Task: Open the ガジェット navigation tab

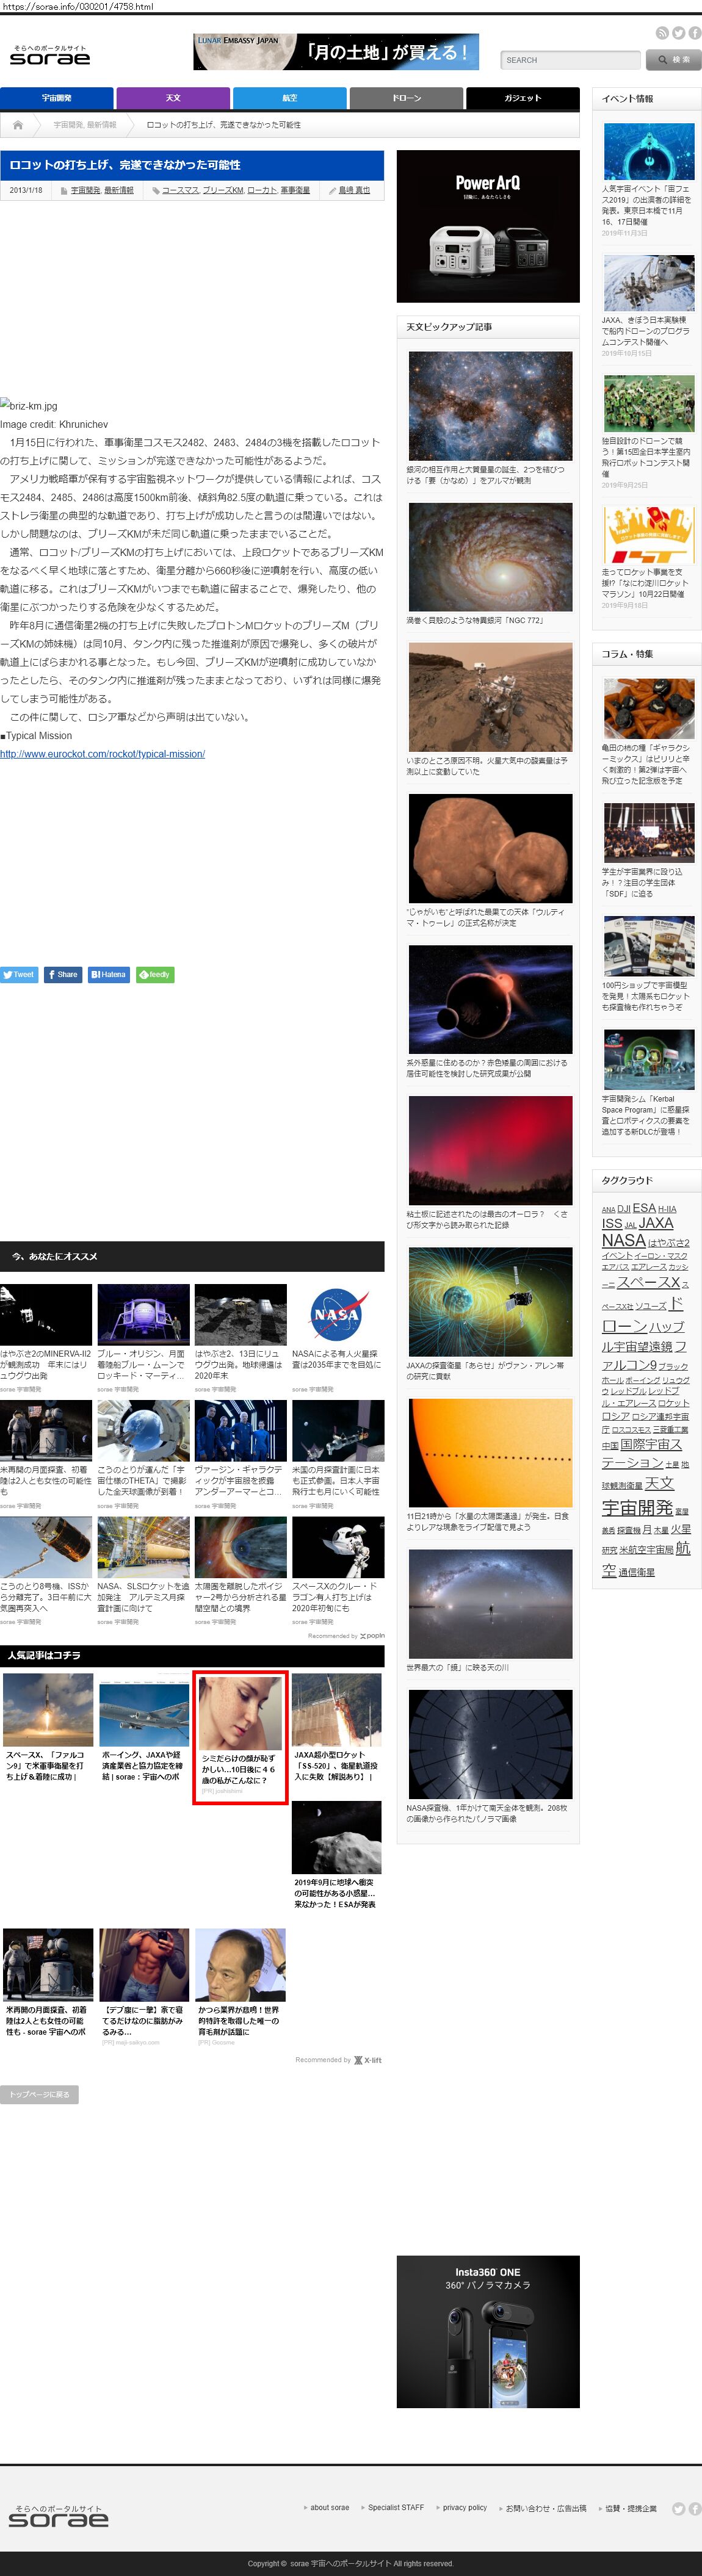Action: pos(522,98)
